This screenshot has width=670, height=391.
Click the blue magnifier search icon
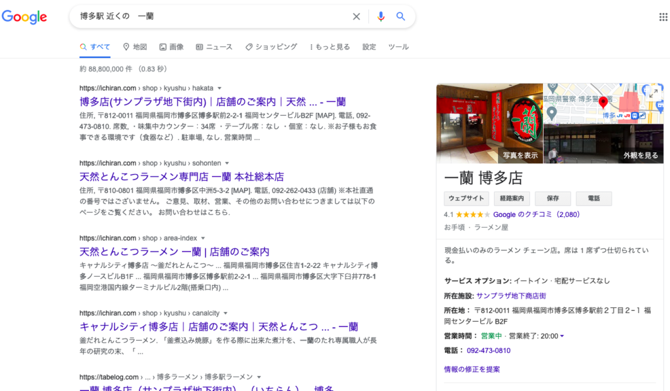(x=400, y=16)
